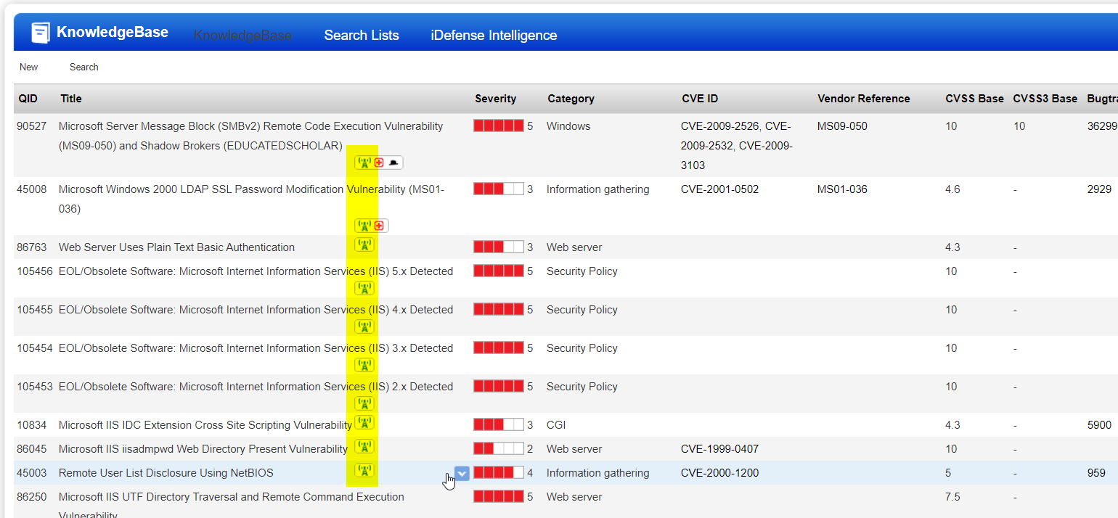Select the row for QID 86250
This screenshot has width=1118, height=518.
pyautogui.click(x=231, y=497)
